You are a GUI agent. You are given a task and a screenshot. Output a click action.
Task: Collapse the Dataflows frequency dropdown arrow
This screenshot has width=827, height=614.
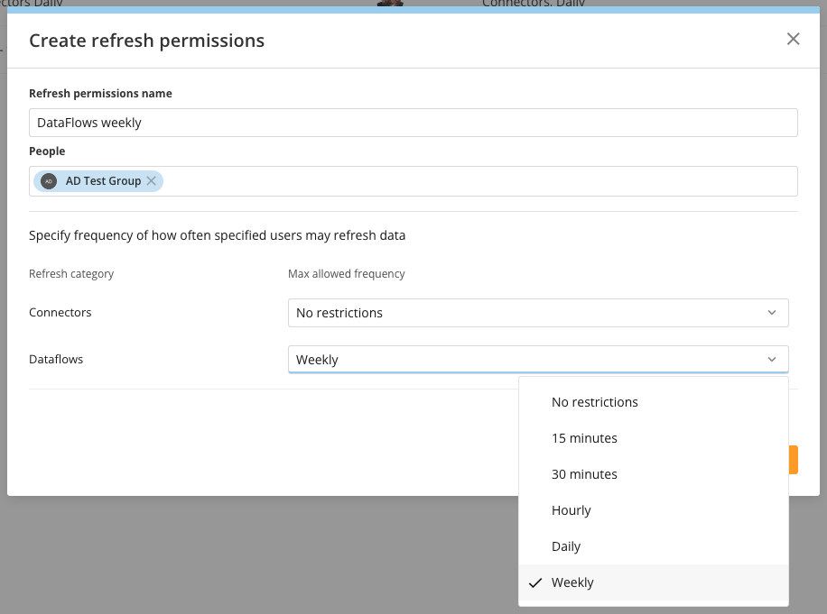(x=772, y=359)
